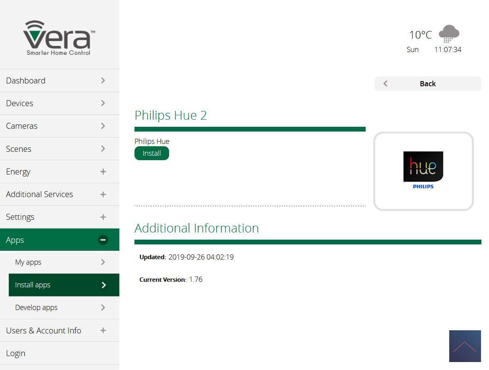Screen dimensions: 489x370
Task: Click the Philips Hue 2 heading
Action: [x=171, y=115]
